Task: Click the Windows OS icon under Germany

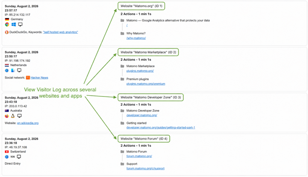Action: 14,25
